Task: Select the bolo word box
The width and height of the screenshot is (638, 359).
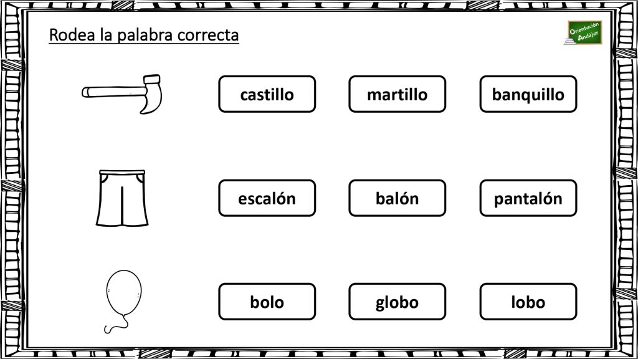Action: point(267,302)
